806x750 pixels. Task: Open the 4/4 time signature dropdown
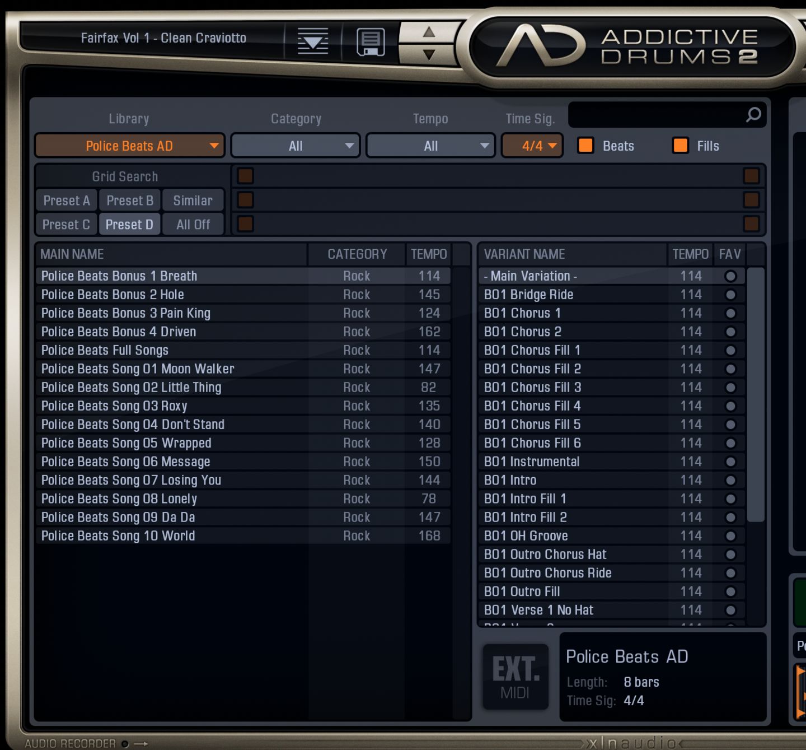coord(532,146)
